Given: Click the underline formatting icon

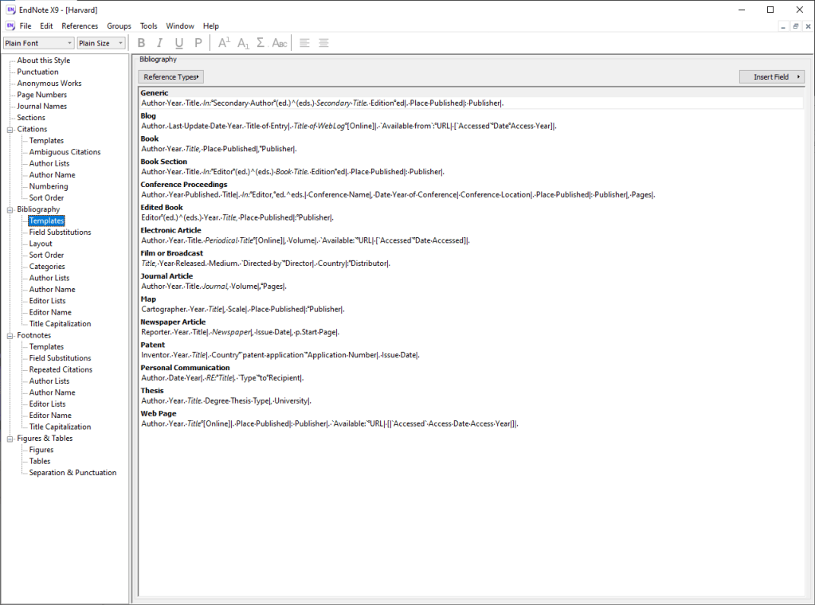Looking at the screenshot, I should (179, 43).
